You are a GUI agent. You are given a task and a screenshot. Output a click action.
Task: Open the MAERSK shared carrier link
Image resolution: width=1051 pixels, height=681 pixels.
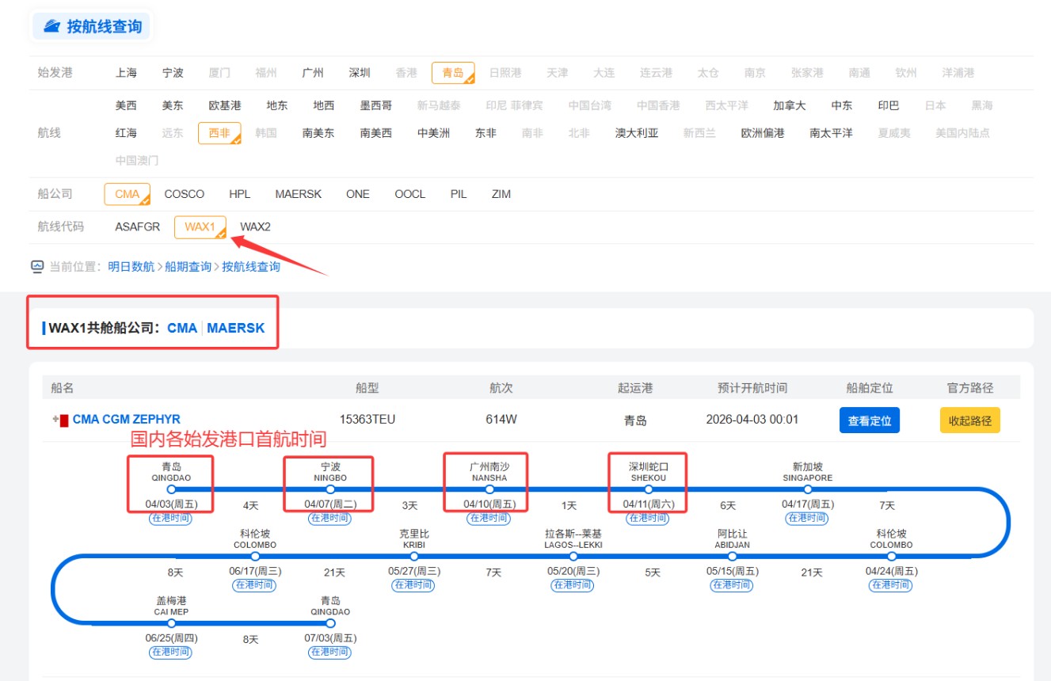(x=236, y=328)
